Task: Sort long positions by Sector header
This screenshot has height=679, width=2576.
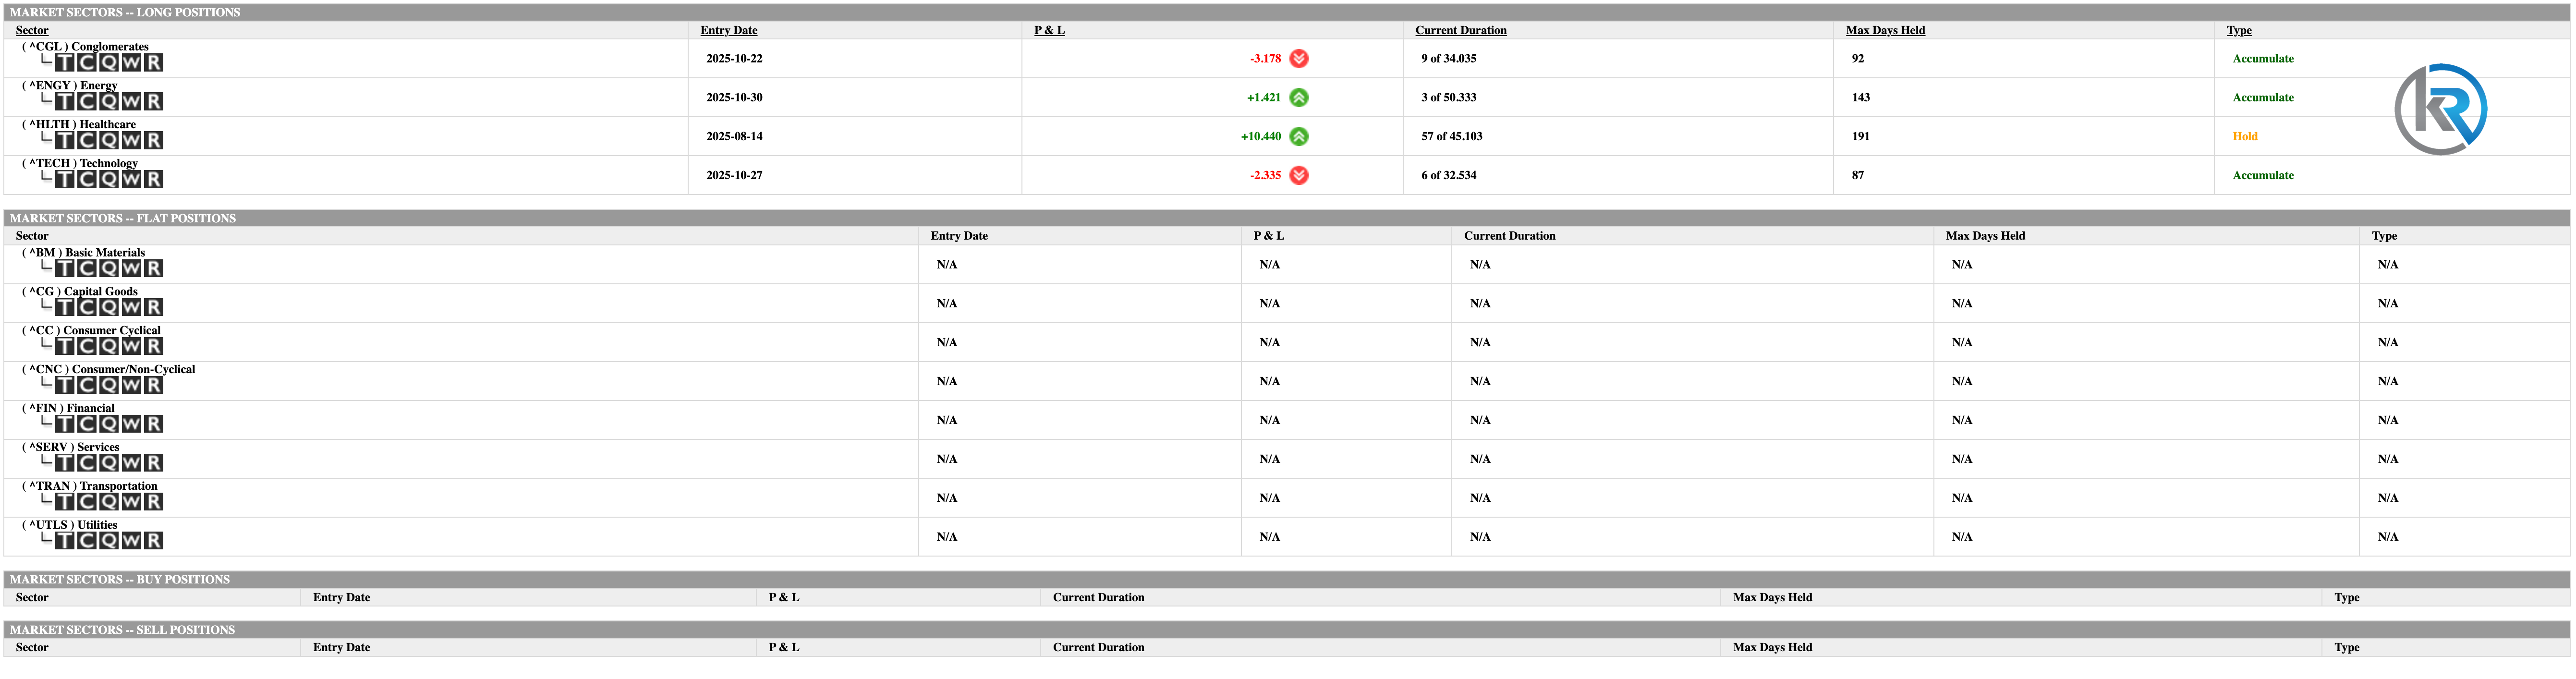Action: point(32,30)
